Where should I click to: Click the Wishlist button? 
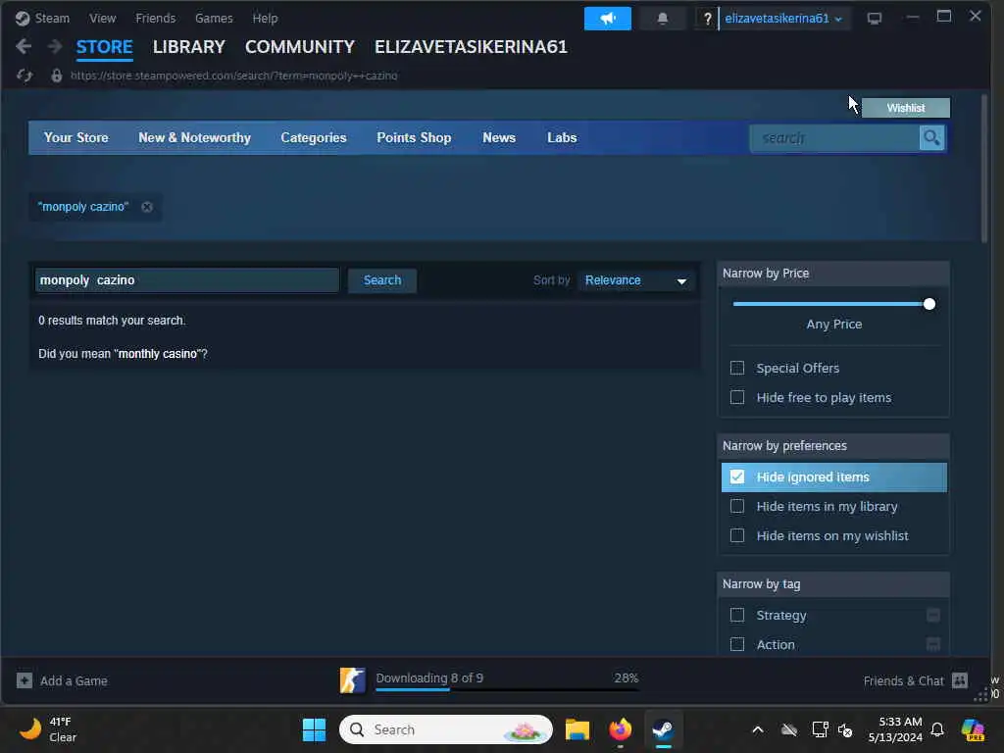pos(905,108)
